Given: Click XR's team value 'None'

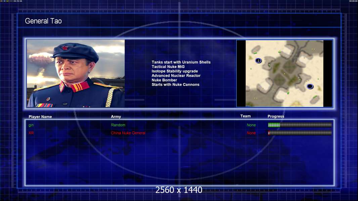Looking at the screenshot, I should (251, 133).
